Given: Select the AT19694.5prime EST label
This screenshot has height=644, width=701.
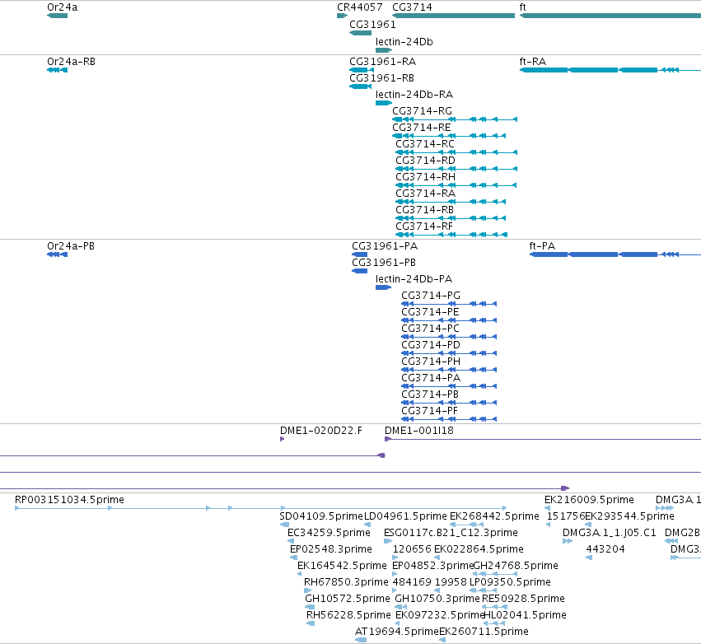Looking at the screenshot, I should click(397, 632).
